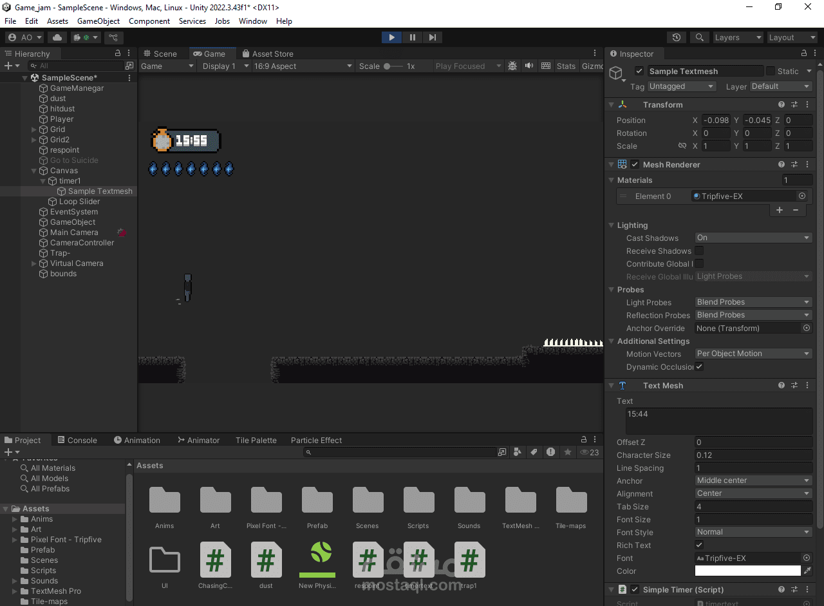Pick a material using Element 0's object picker
824x606 pixels.
[802, 196]
